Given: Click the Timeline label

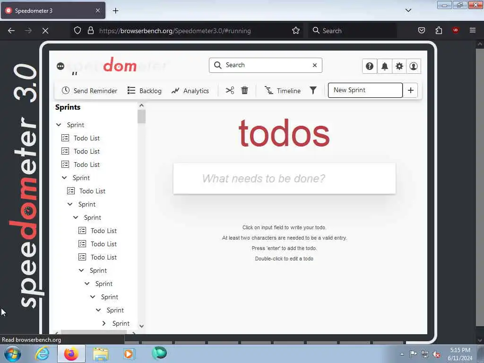Looking at the screenshot, I should click(289, 91).
